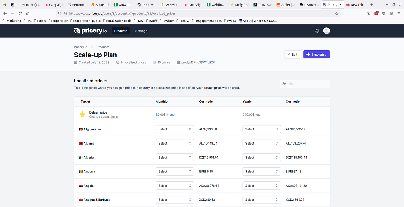This screenshot has width=404, height=207.
Task: Open Afghanistan Monthly price dropdown
Action: click(x=175, y=129)
